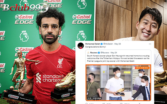This screenshot has height=104, width=167.
Task: Open the @Reuters handle link
Action: [105, 53]
